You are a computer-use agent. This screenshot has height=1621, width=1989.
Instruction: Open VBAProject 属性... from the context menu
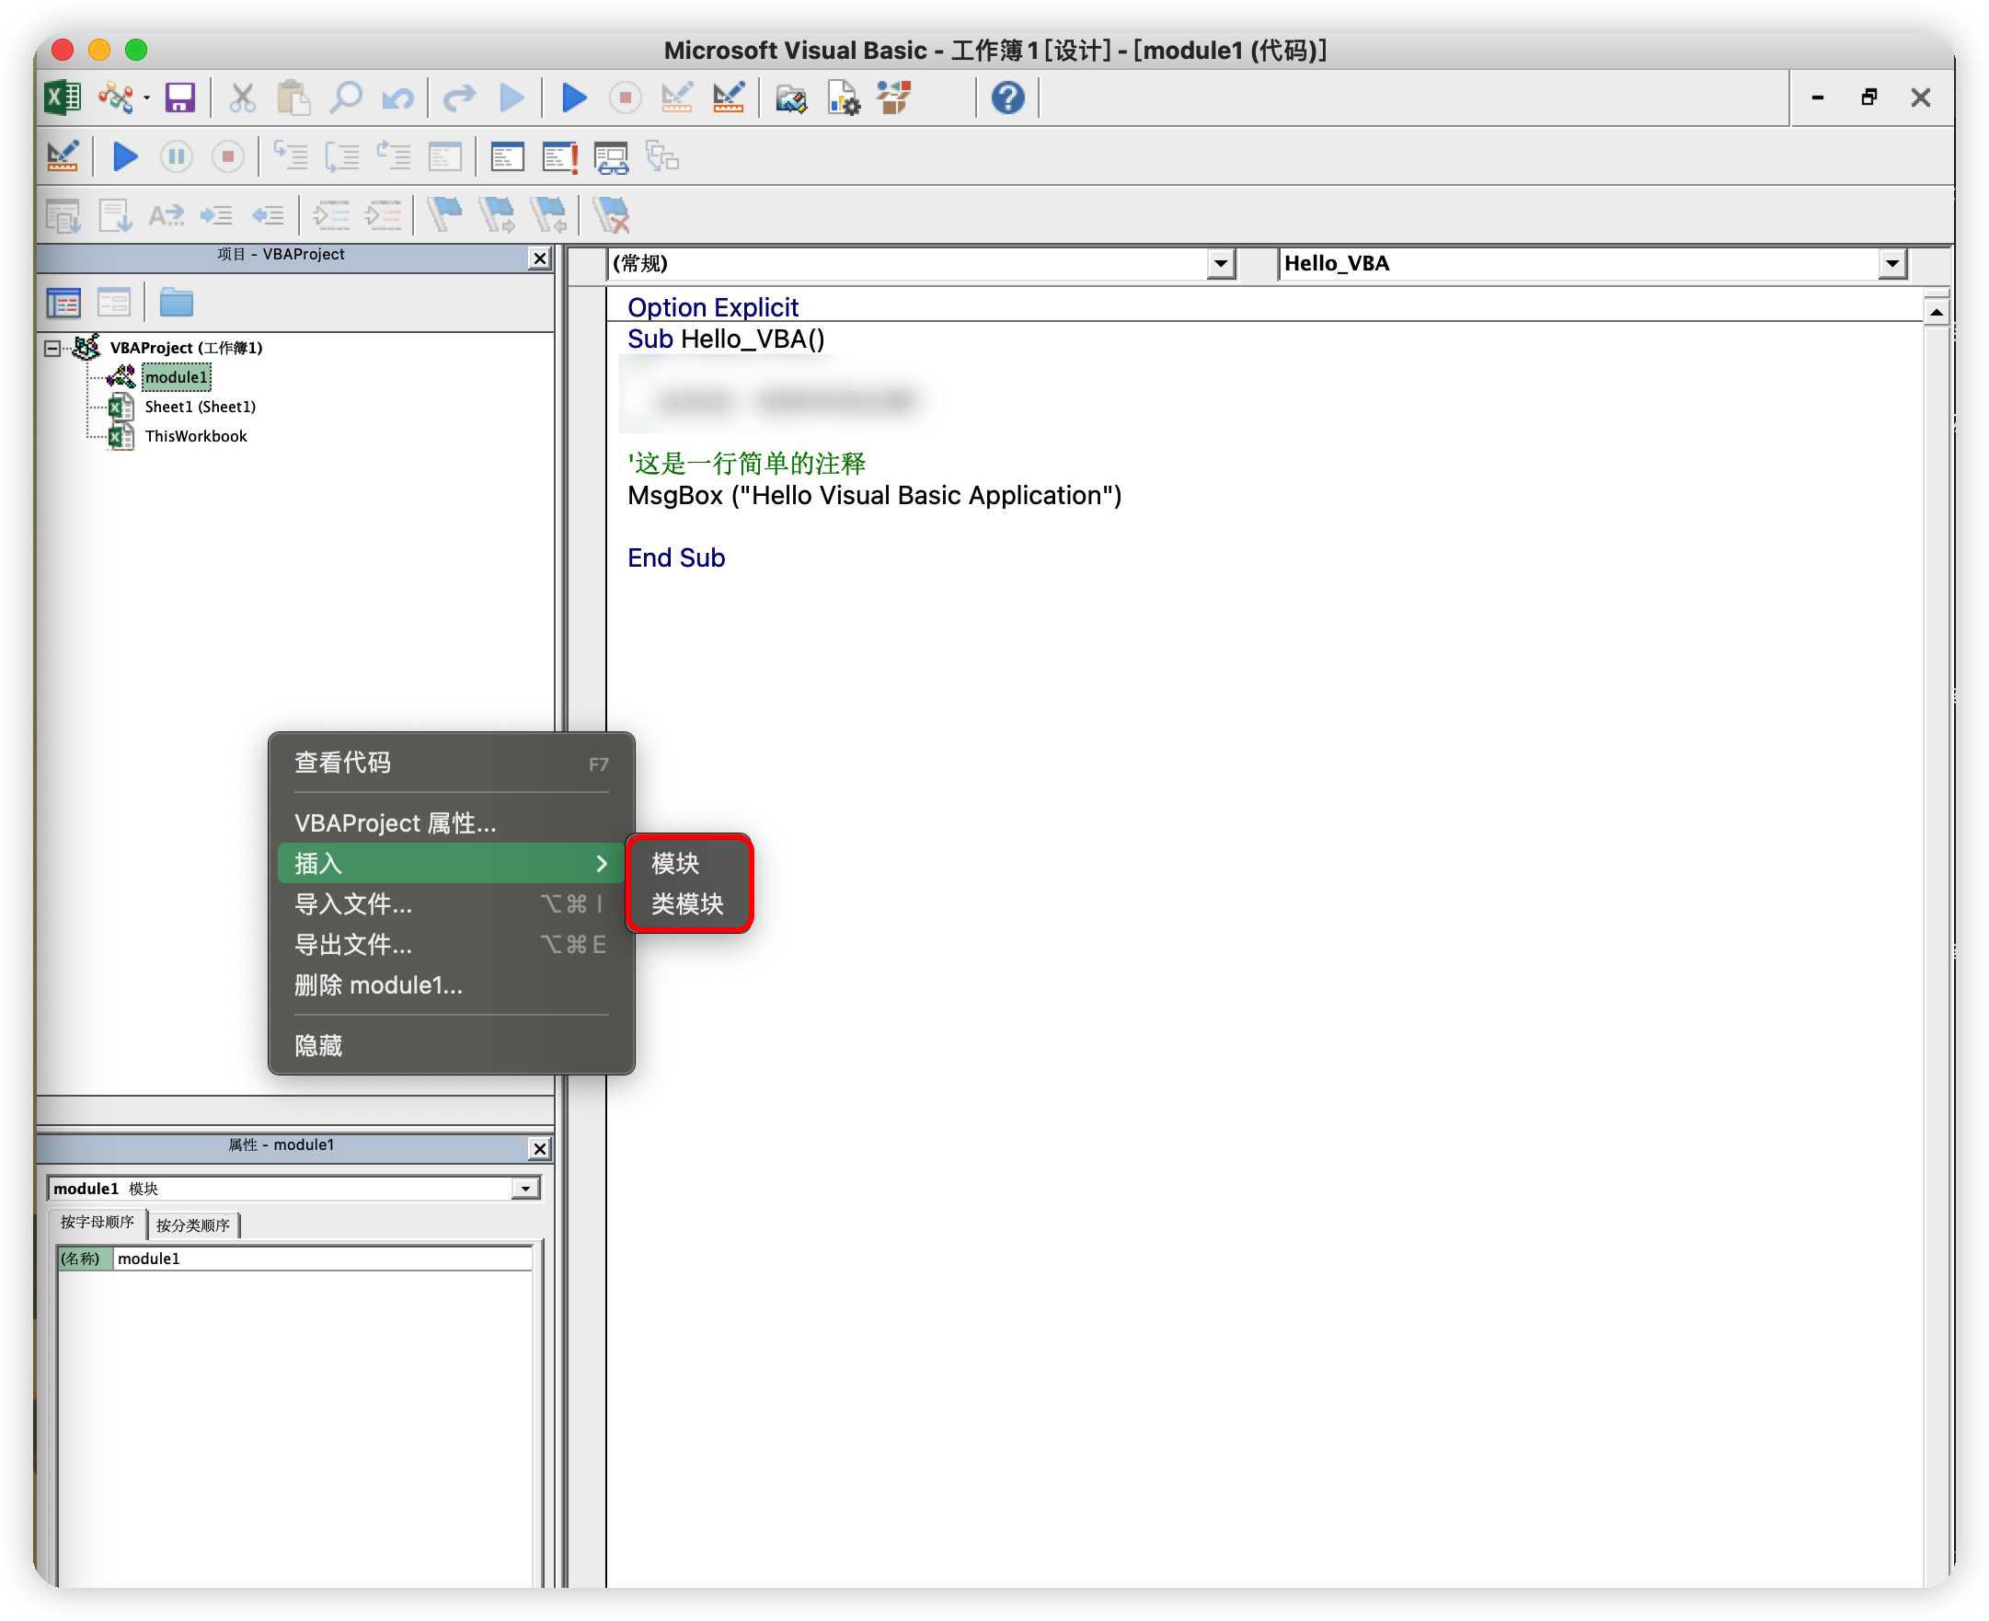451,822
